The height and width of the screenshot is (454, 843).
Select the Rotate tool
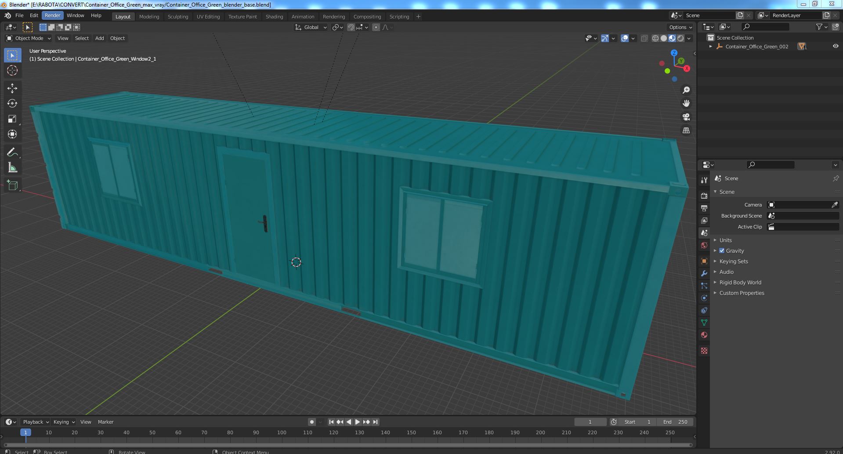coord(12,104)
